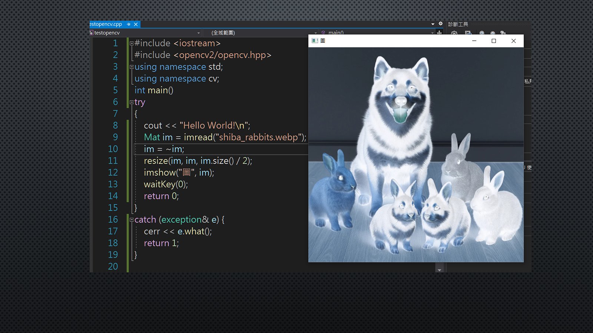
Task: Collapse the using namespace block at line 3
Action: (132, 67)
